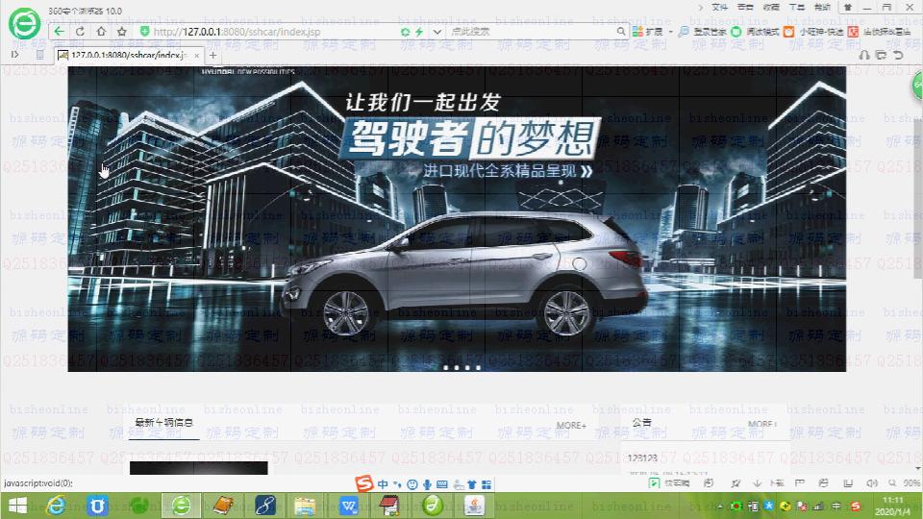Click the orange 小旺神 extension icon
The width and height of the screenshot is (923, 519).
788,31
